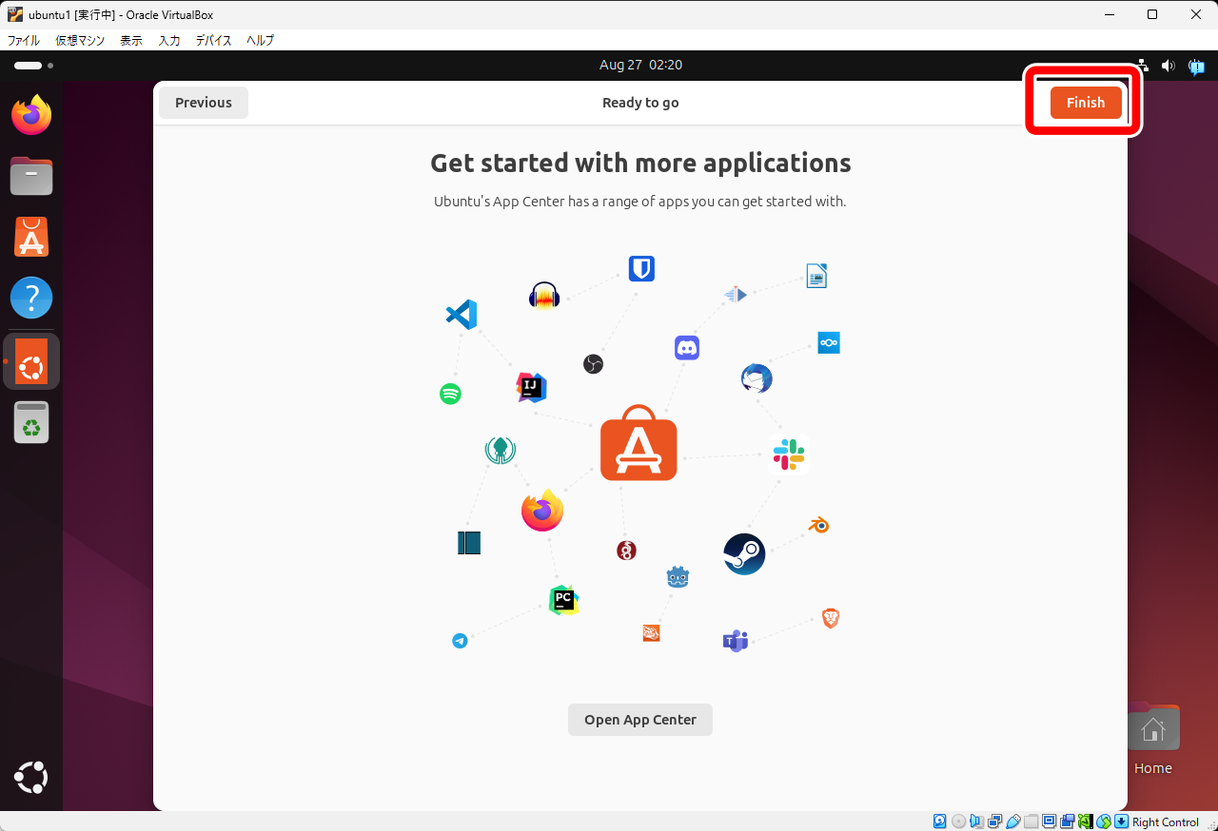Open the ファイル menu

pyautogui.click(x=24, y=40)
